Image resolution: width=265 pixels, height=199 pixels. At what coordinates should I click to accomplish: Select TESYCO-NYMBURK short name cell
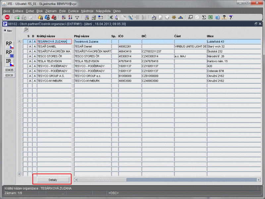pyautogui.click(x=54, y=81)
